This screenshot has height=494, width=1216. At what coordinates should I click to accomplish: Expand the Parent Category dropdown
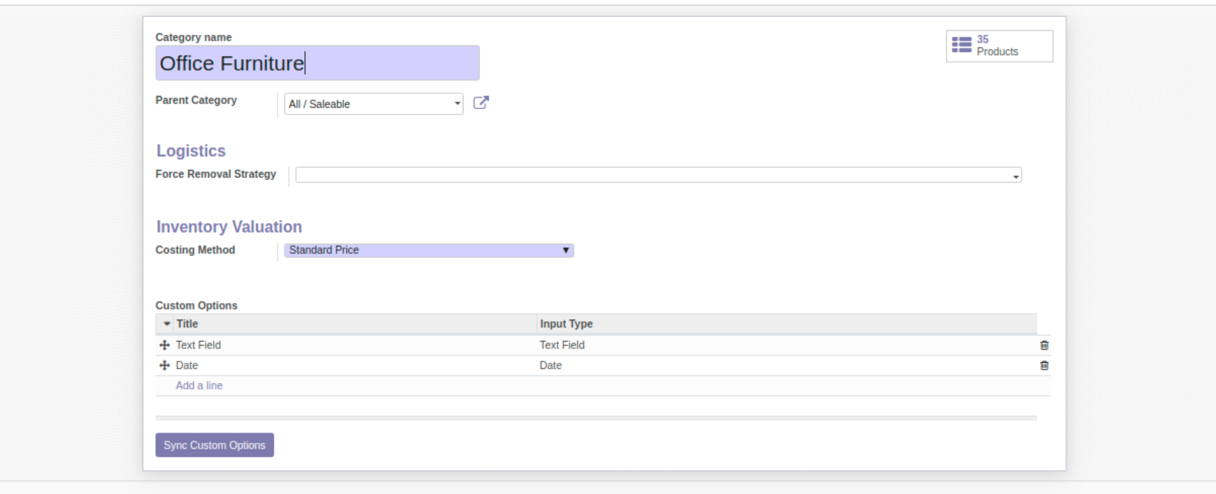click(457, 104)
